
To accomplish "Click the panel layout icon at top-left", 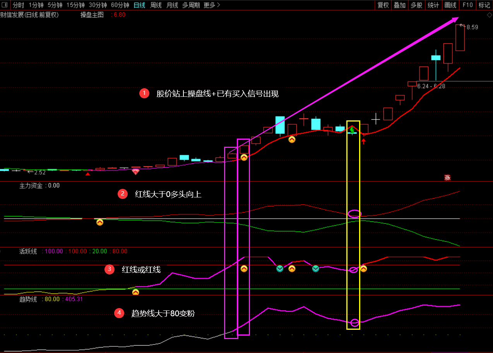I will (x=5, y=5).
